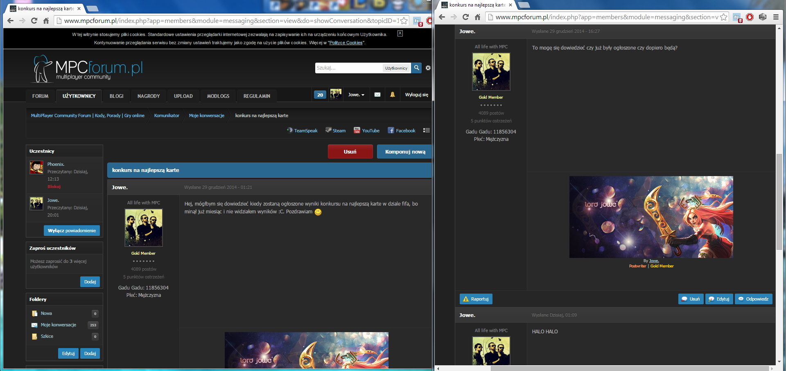Image resolution: width=786 pixels, height=371 pixels.
Task: Open the MODLOGS navigation tab
Action: pyautogui.click(x=218, y=96)
